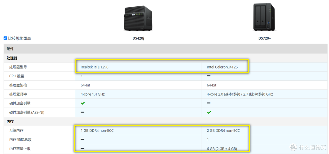Select the Intel Celeron J4125 cell

[221, 67]
